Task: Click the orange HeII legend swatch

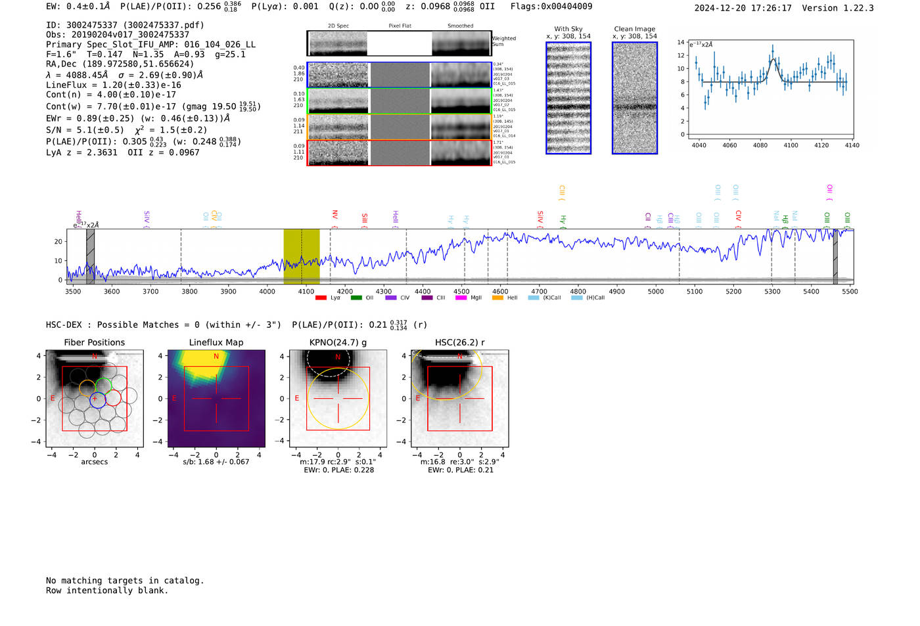Action: coord(497,298)
